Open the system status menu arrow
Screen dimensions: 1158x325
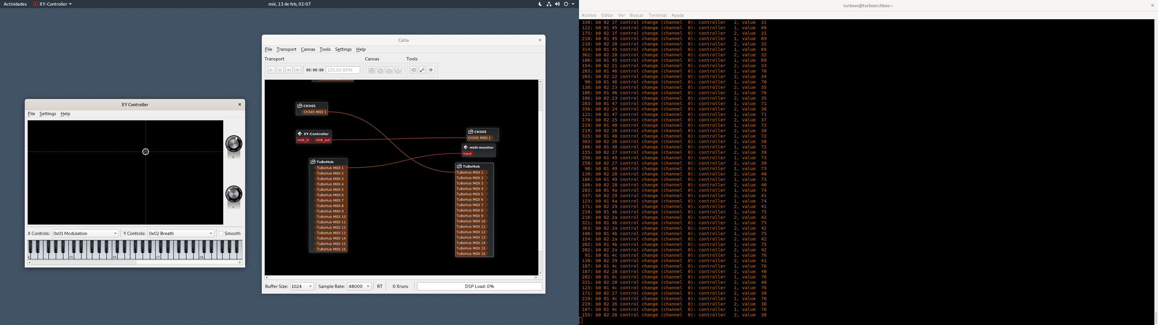click(x=573, y=4)
